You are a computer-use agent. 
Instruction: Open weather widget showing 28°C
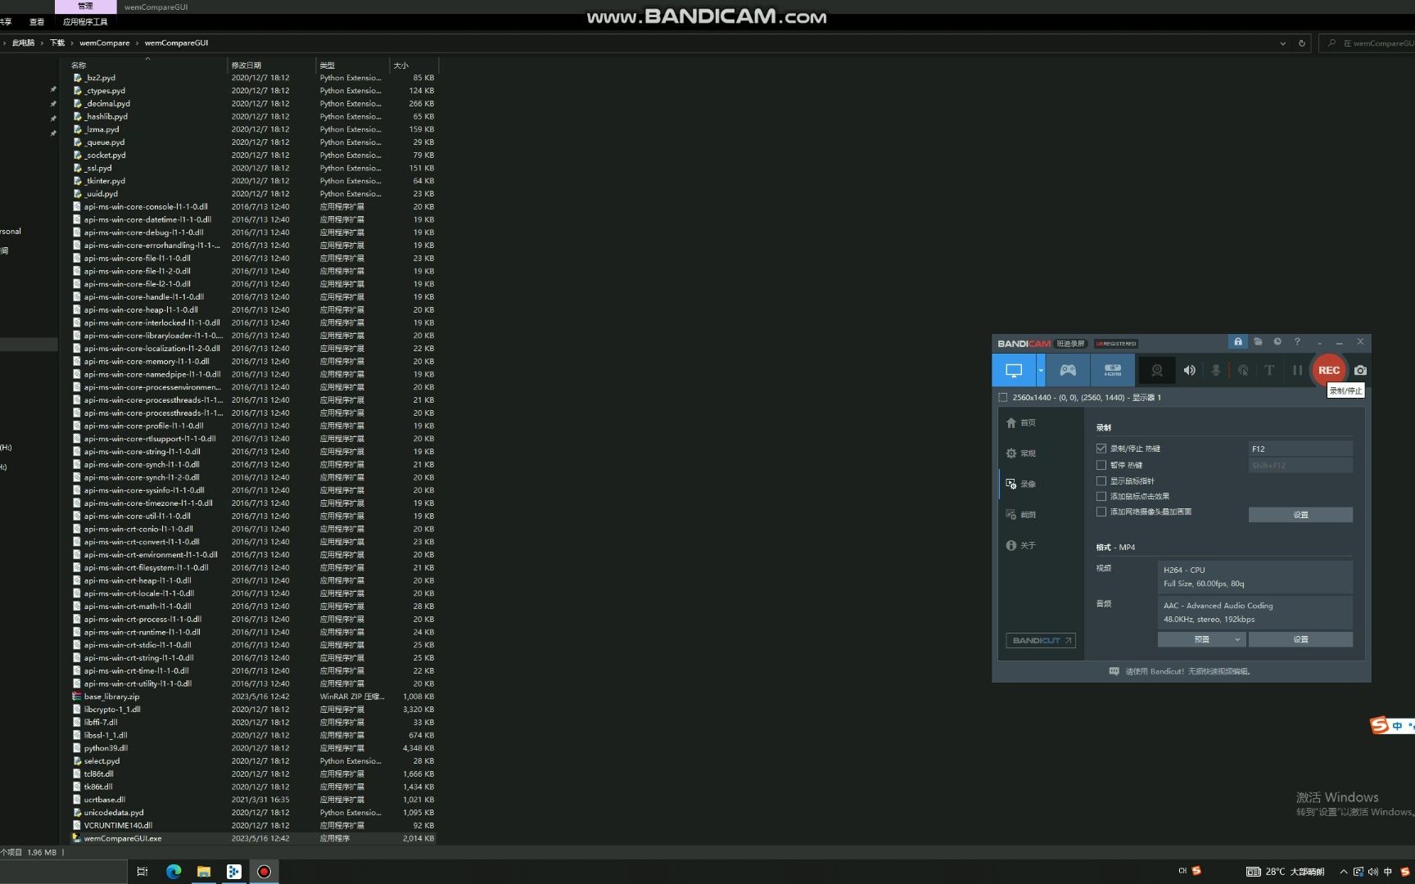pyautogui.click(x=1286, y=872)
